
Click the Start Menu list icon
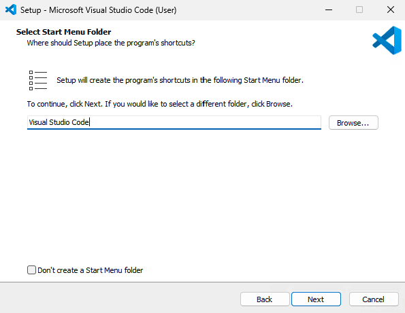point(38,80)
